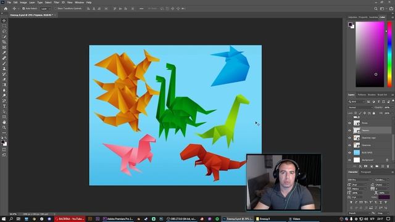Select the Lasso tool
Viewport: 395px width, 222px height.
tap(4, 31)
